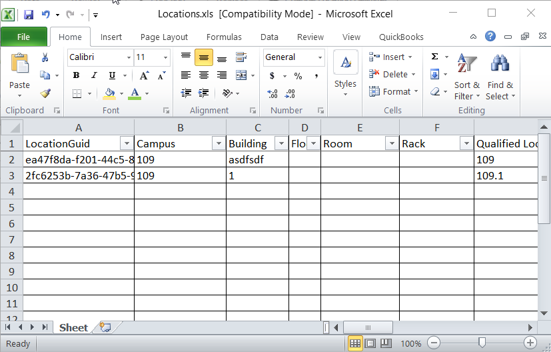The height and width of the screenshot is (352, 551).
Task: Click the Decrease Decimal icon
Action: pos(290,93)
